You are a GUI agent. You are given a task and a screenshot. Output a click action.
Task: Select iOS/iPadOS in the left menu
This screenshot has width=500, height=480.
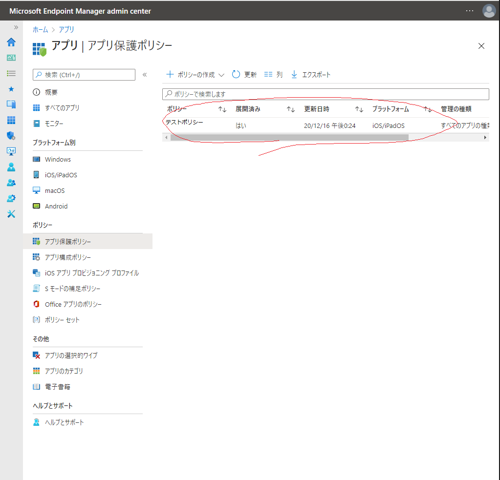(55, 175)
